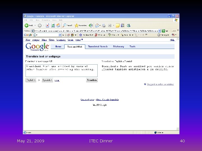Open the Favorites menu
202x151 pixels.
[x=46, y=20]
